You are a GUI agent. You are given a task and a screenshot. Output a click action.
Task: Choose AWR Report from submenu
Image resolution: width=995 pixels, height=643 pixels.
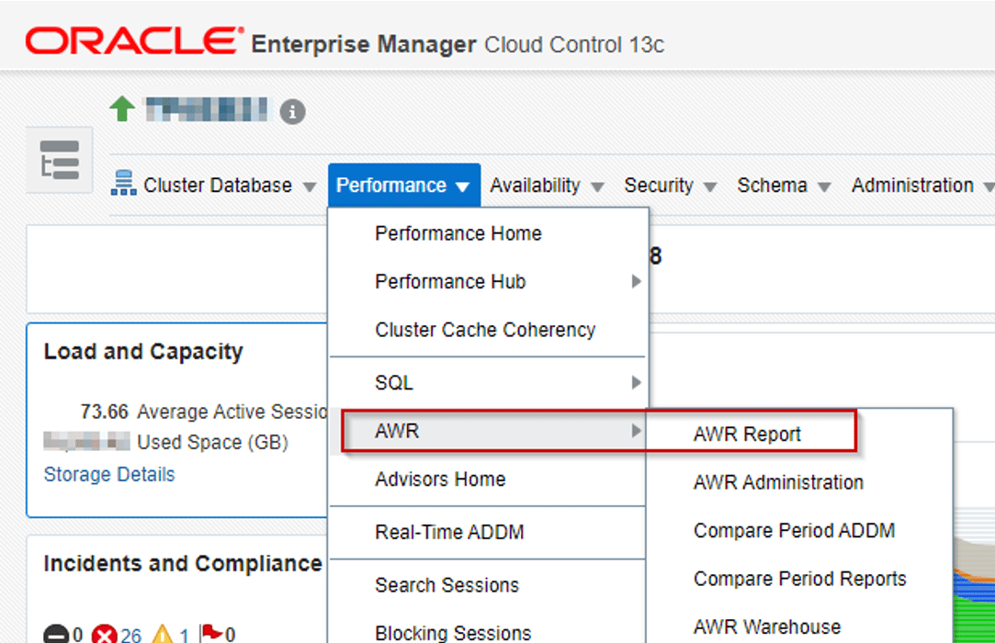pyautogui.click(x=747, y=434)
